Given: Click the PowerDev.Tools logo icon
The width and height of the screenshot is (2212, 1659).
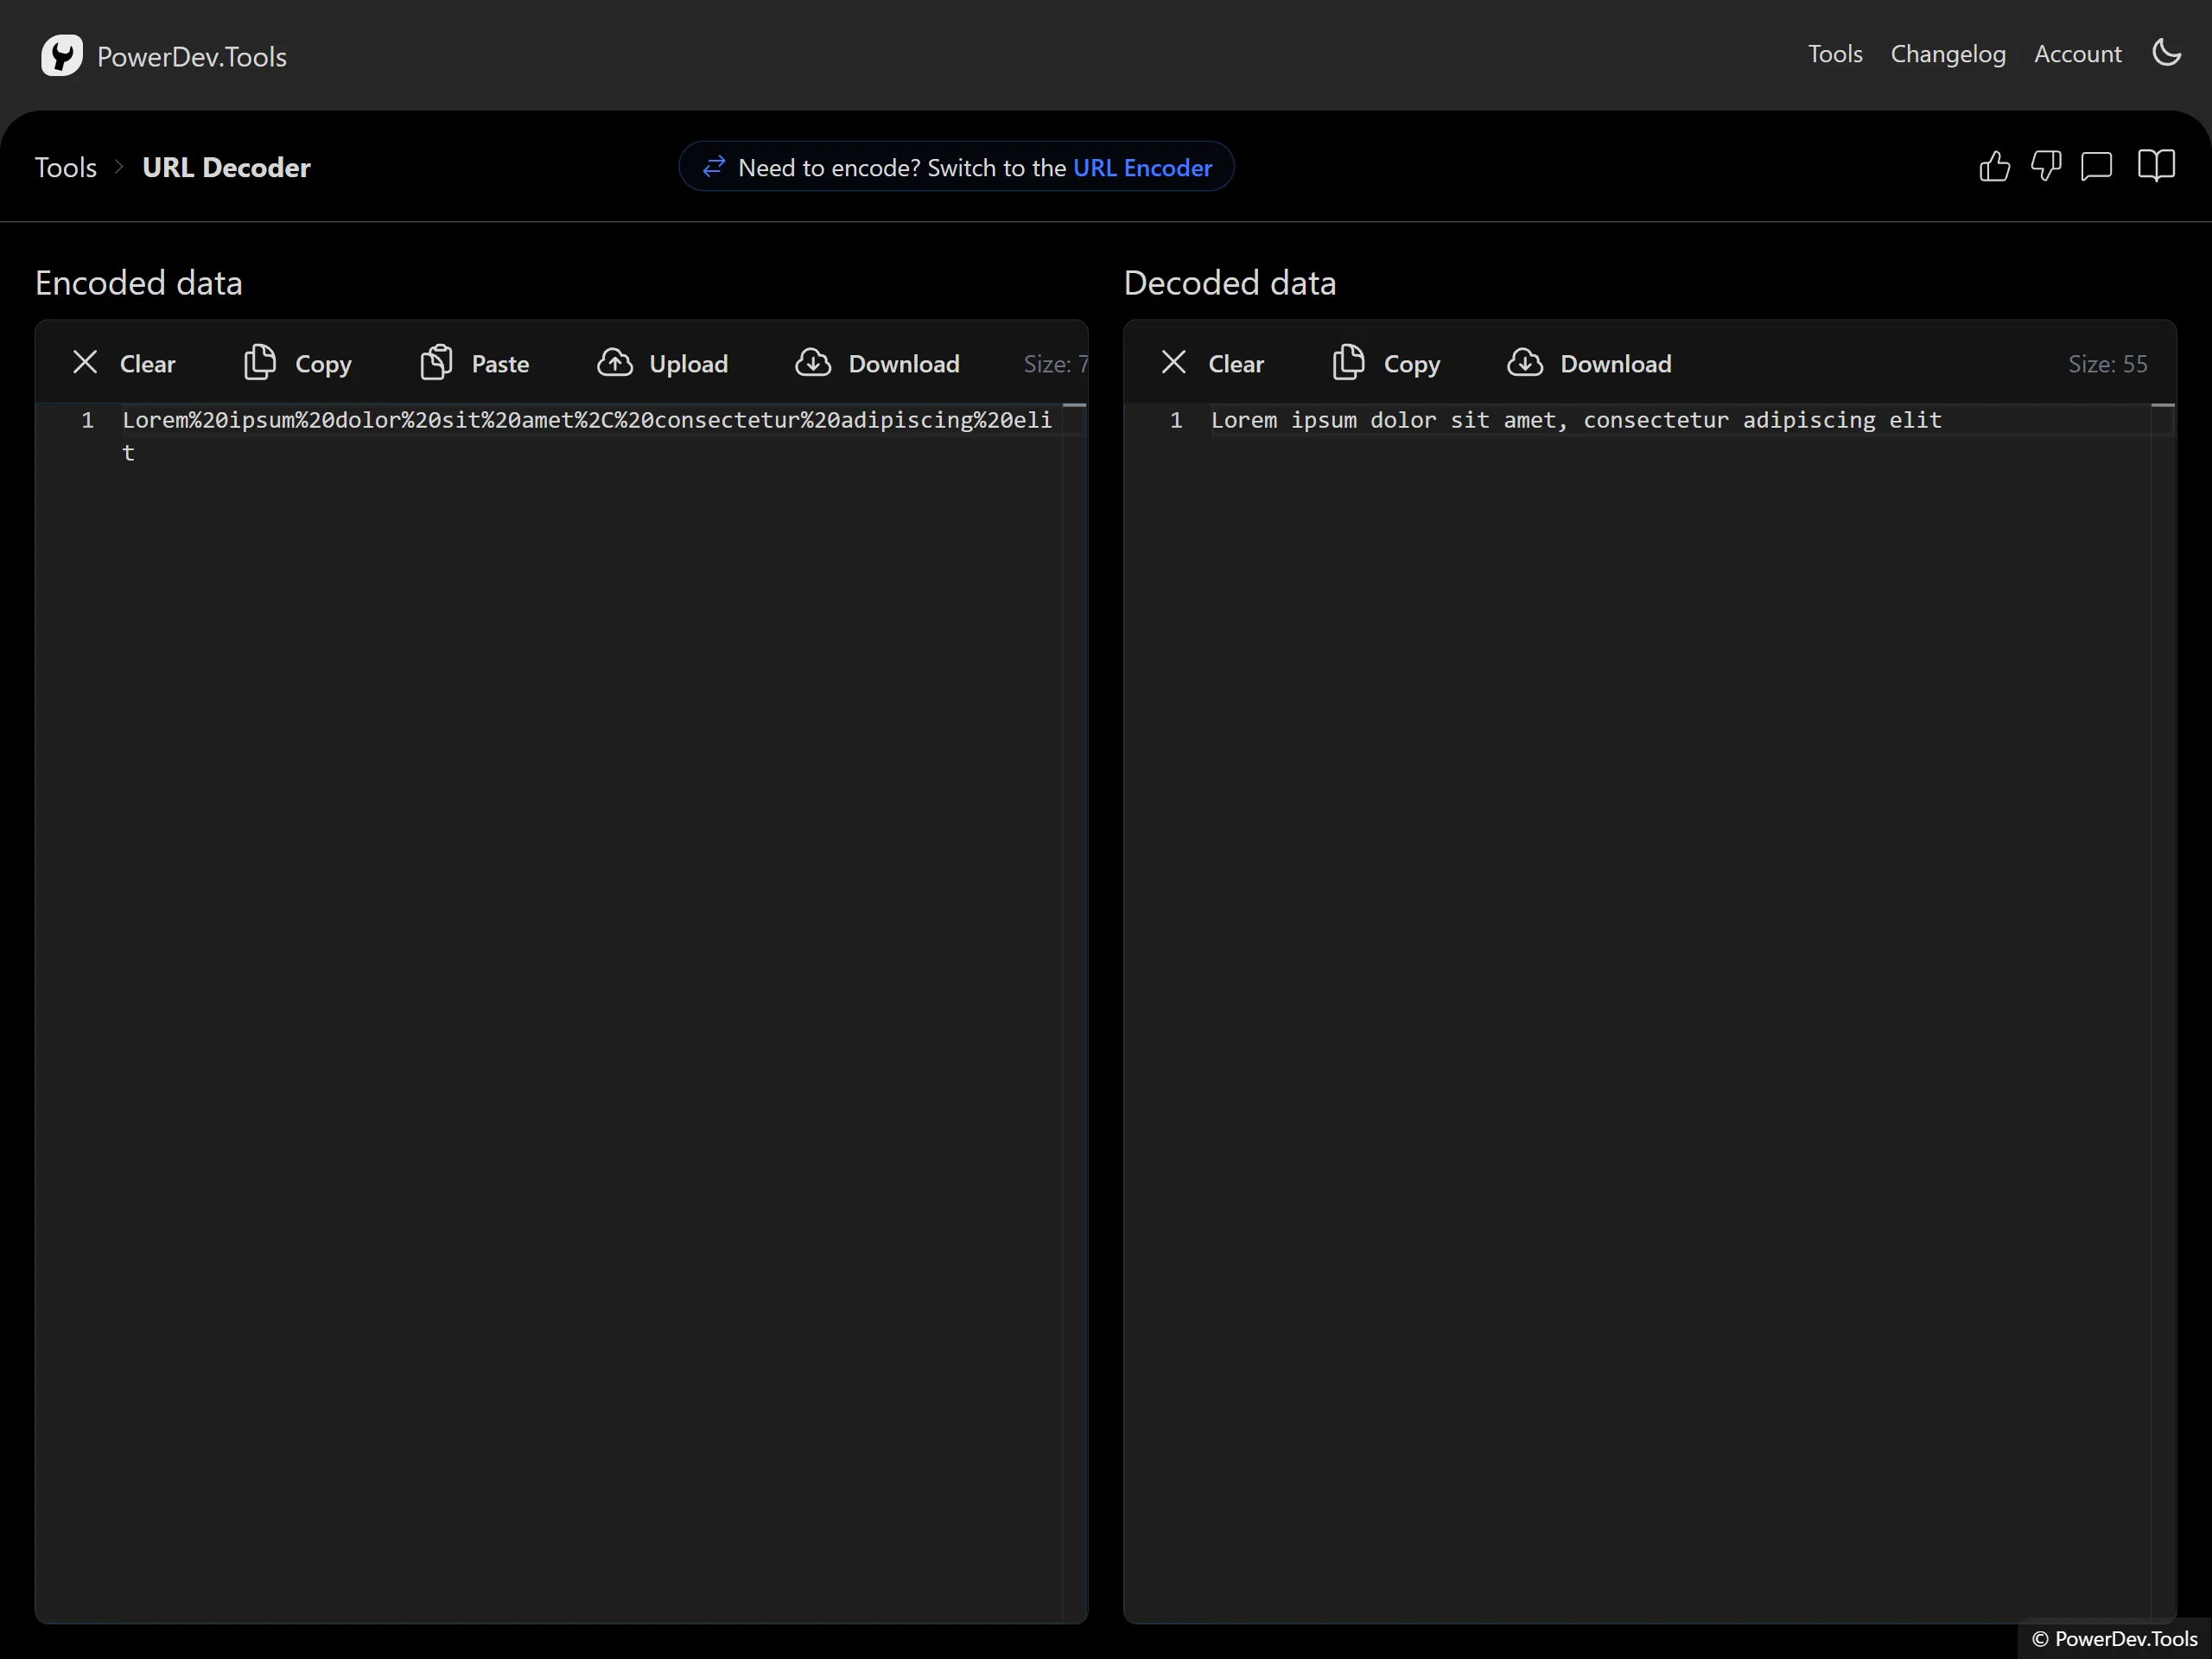Looking at the screenshot, I should (62, 56).
